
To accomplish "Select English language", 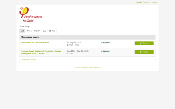I will (139, 2).
